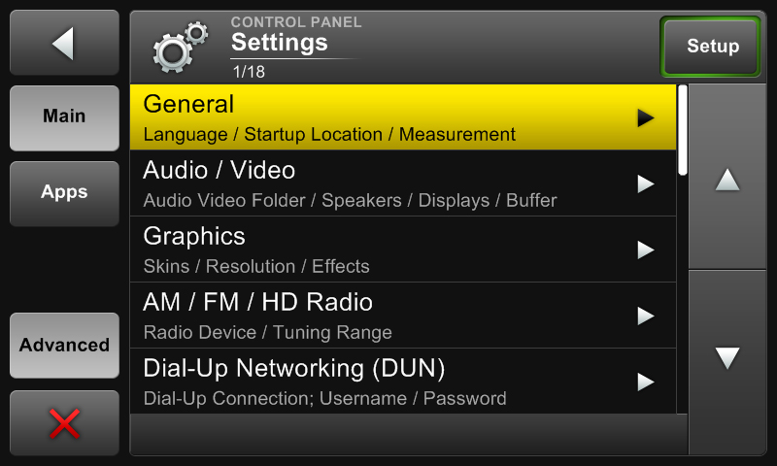Switch to the Apps tab
The width and height of the screenshot is (777, 466).
pyautogui.click(x=64, y=192)
